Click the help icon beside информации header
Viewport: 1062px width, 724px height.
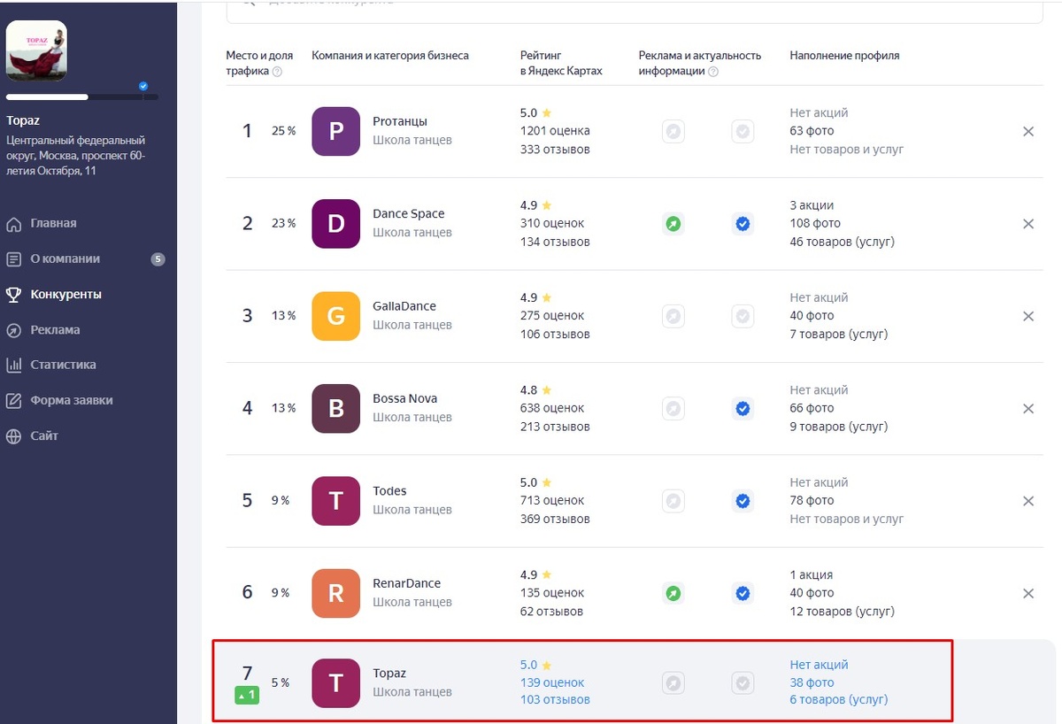[x=713, y=72]
